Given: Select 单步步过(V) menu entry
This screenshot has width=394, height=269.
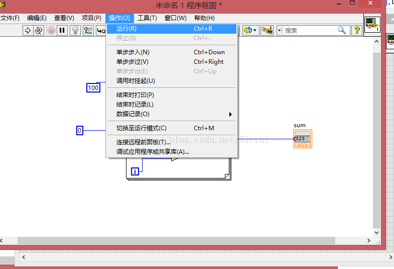Looking at the screenshot, I should click(x=172, y=62).
